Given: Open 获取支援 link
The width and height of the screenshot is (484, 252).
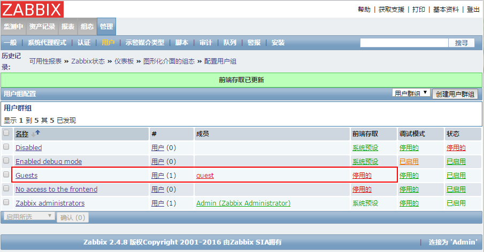Looking at the screenshot, I should click(x=391, y=10).
